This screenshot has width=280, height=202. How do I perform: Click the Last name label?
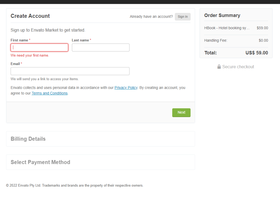[80, 40]
